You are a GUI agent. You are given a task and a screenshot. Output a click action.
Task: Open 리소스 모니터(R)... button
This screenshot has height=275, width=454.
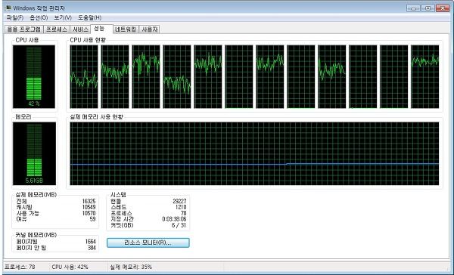148,243
